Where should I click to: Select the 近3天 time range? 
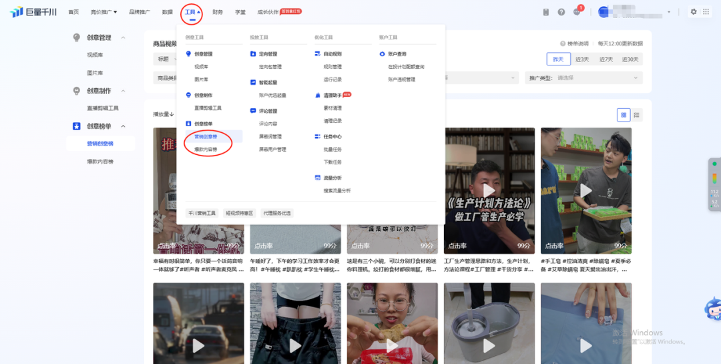click(582, 59)
